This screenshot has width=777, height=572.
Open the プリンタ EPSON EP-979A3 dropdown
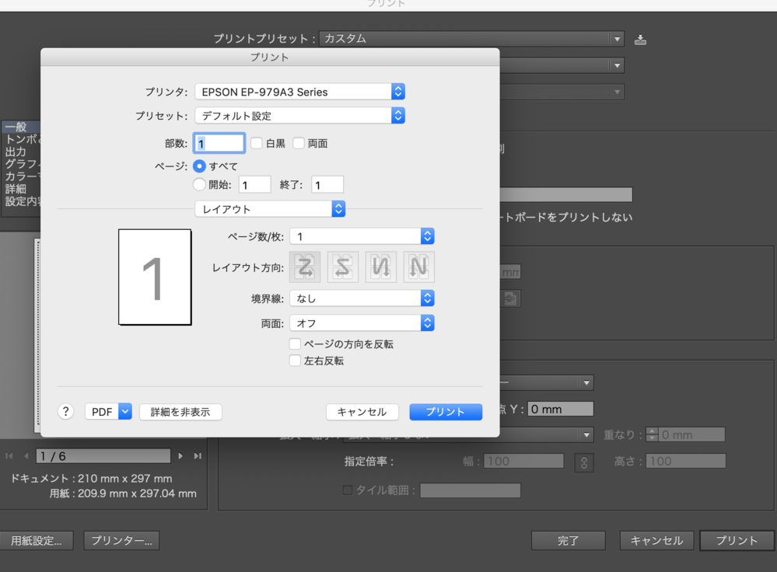tap(299, 92)
